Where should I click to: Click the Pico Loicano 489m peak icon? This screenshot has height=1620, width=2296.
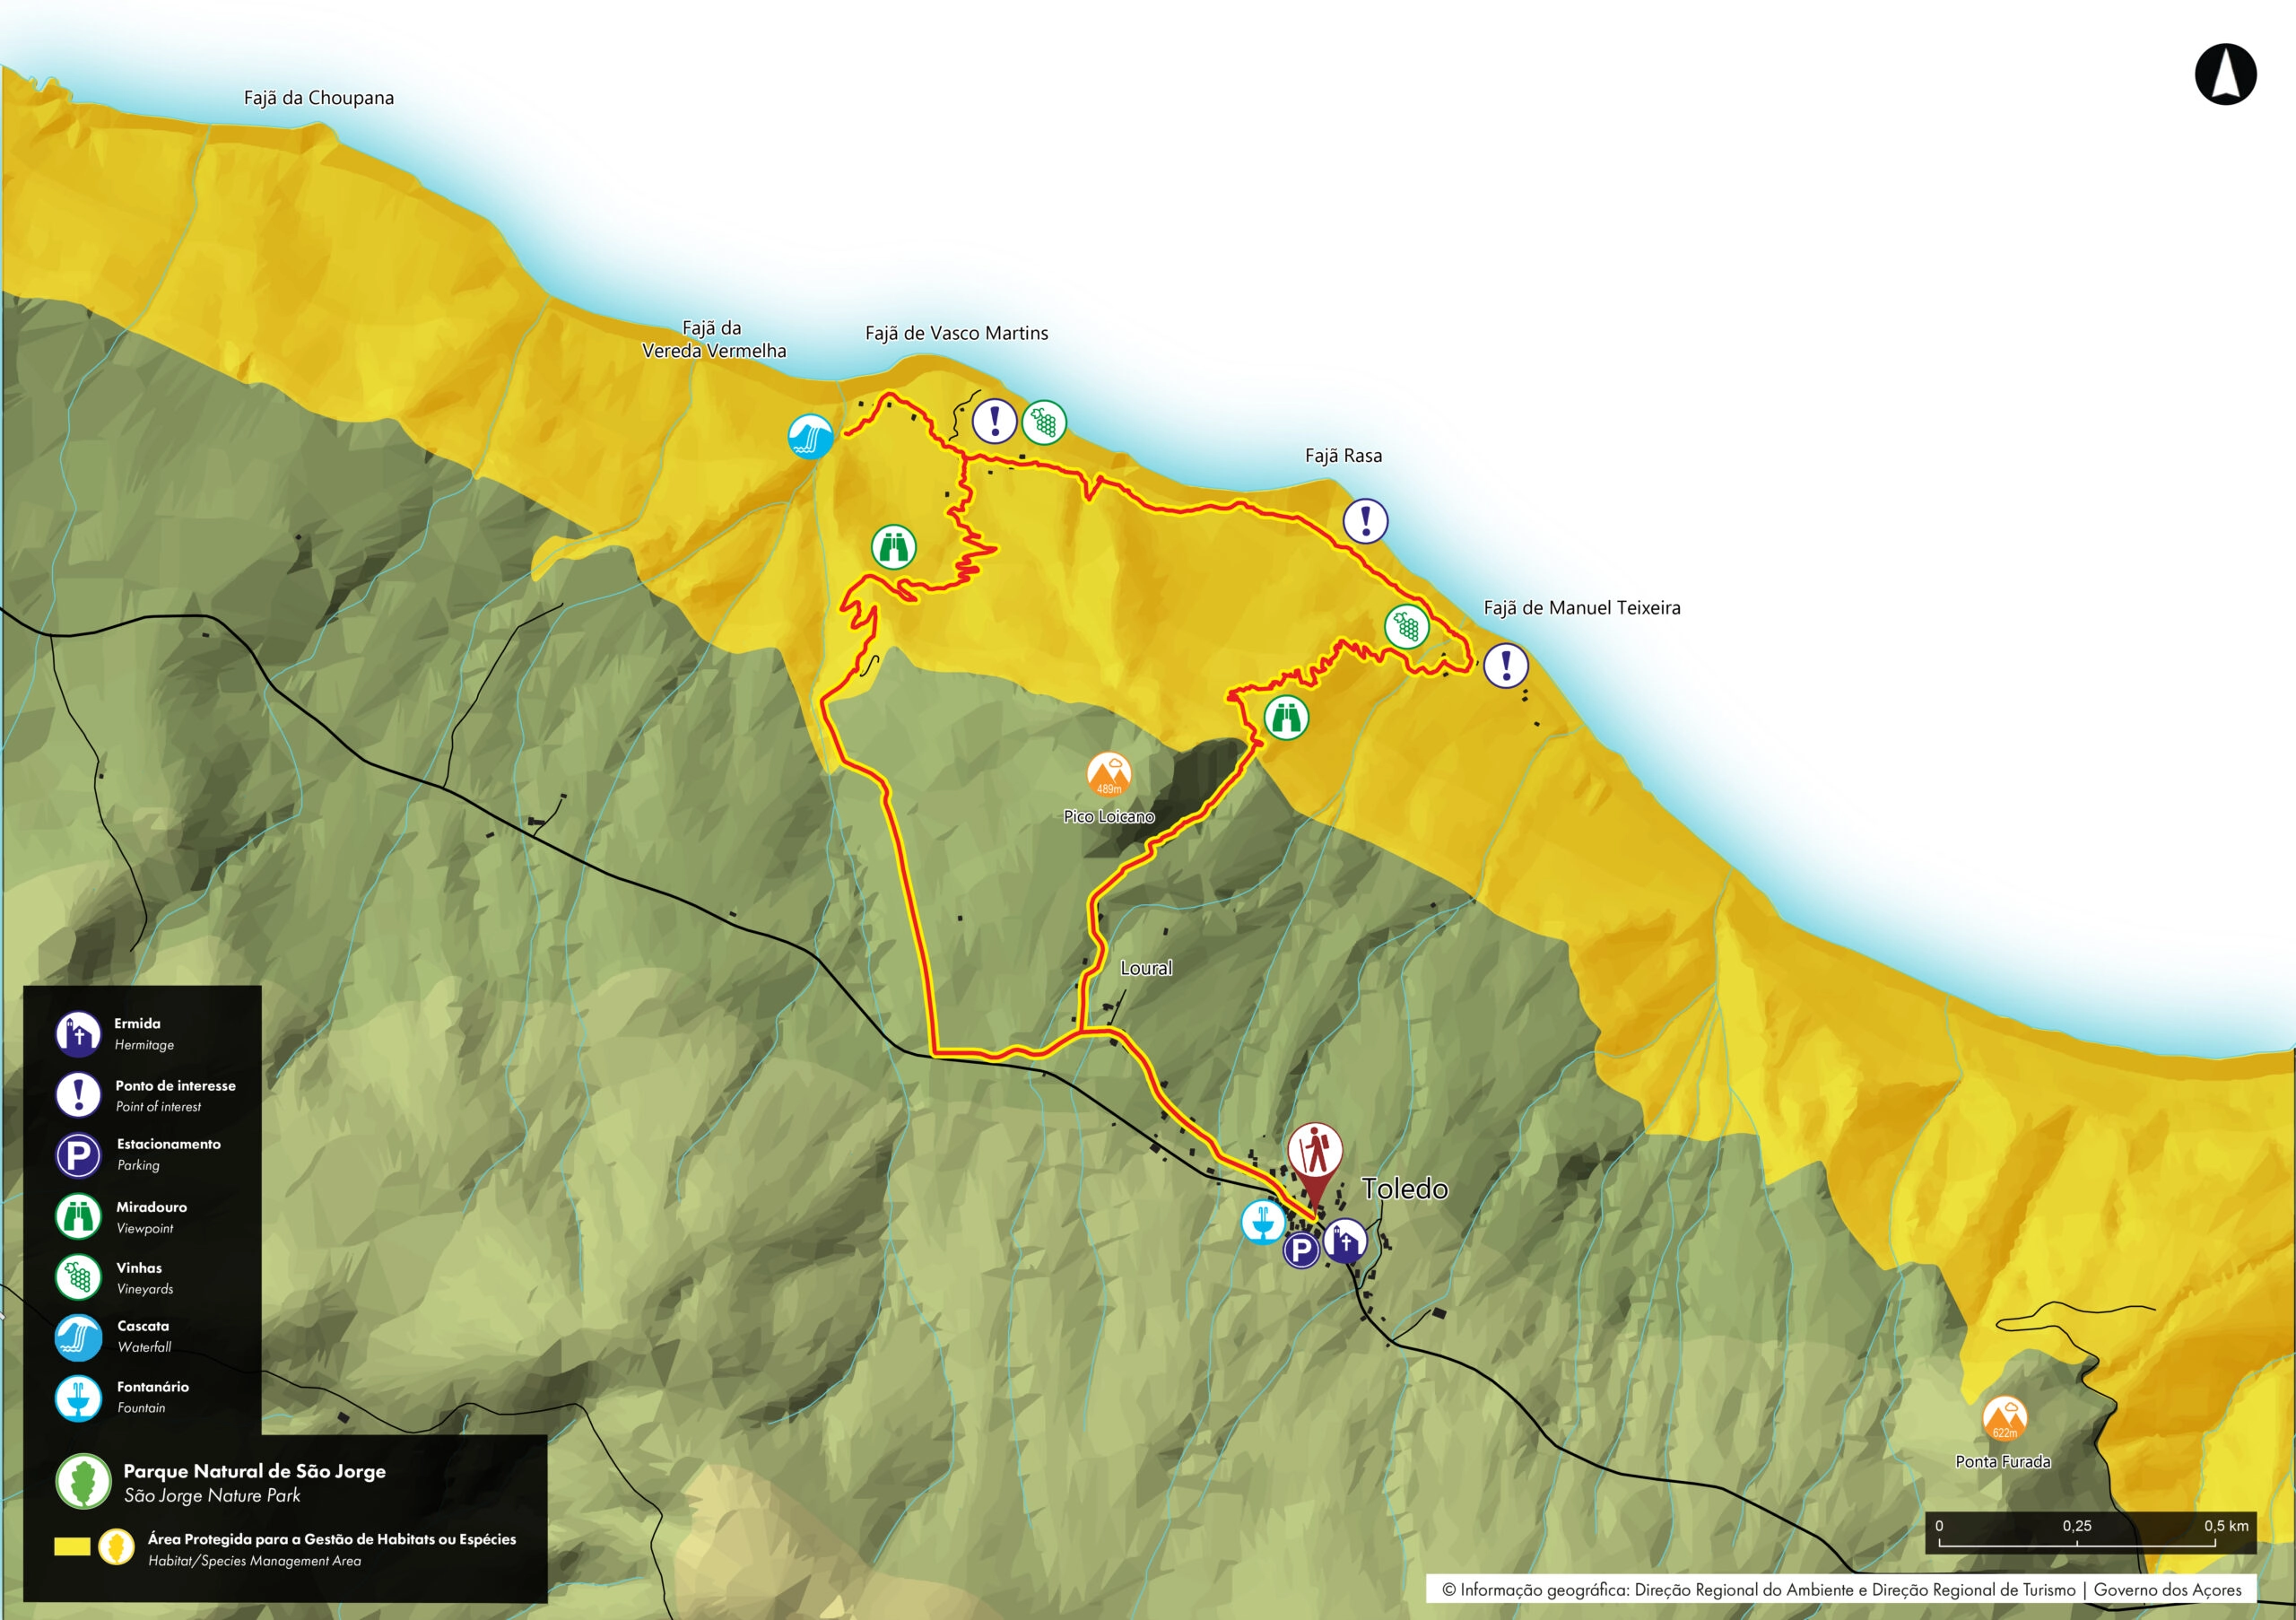point(1109,776)
